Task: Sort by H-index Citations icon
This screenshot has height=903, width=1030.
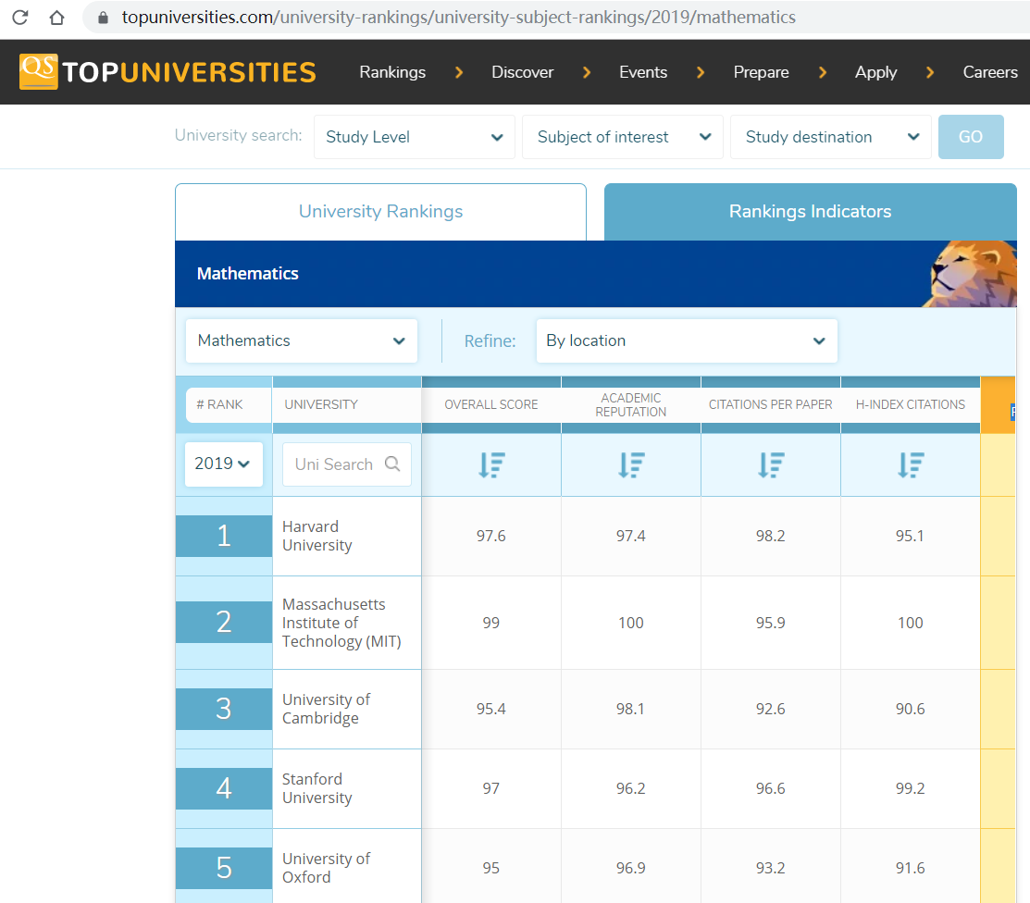Action: (911, 464)
